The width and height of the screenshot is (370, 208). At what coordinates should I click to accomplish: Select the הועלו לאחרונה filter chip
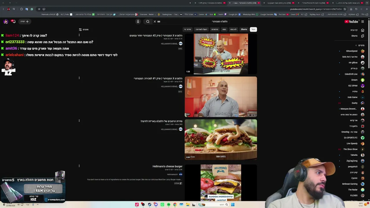coord(201,29)
